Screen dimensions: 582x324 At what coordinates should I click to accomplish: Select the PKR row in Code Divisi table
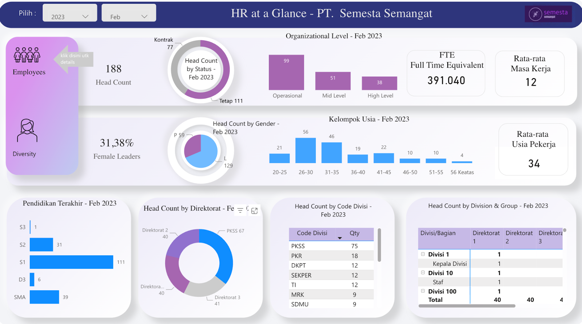click(331, 256)
